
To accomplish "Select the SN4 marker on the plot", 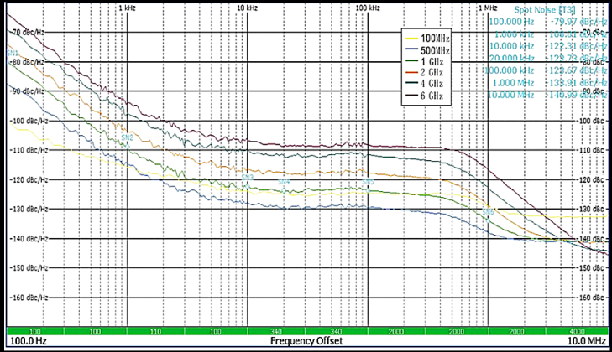I will click(284, 182).
